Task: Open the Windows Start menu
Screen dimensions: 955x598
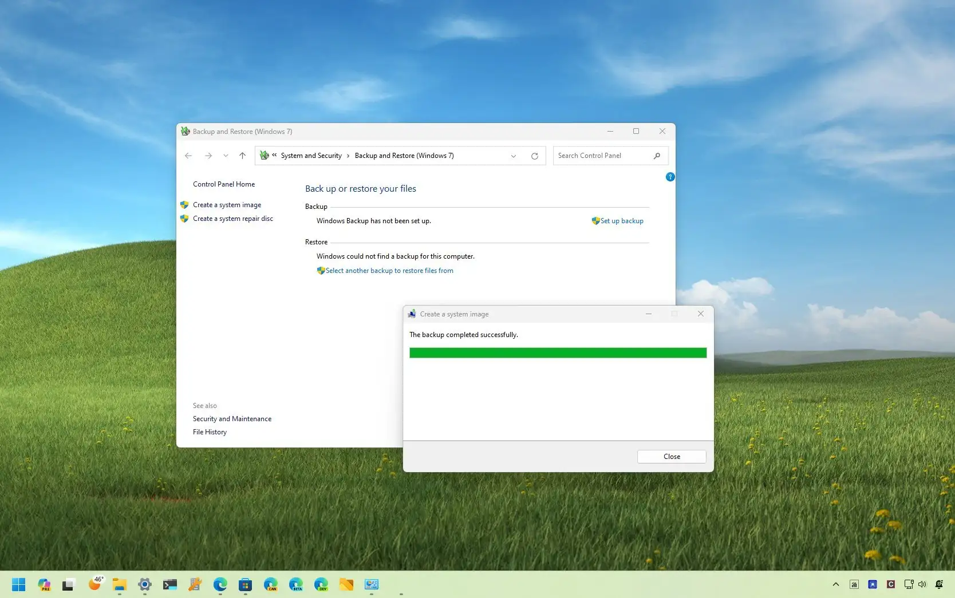Action: [x=19, y=584]
